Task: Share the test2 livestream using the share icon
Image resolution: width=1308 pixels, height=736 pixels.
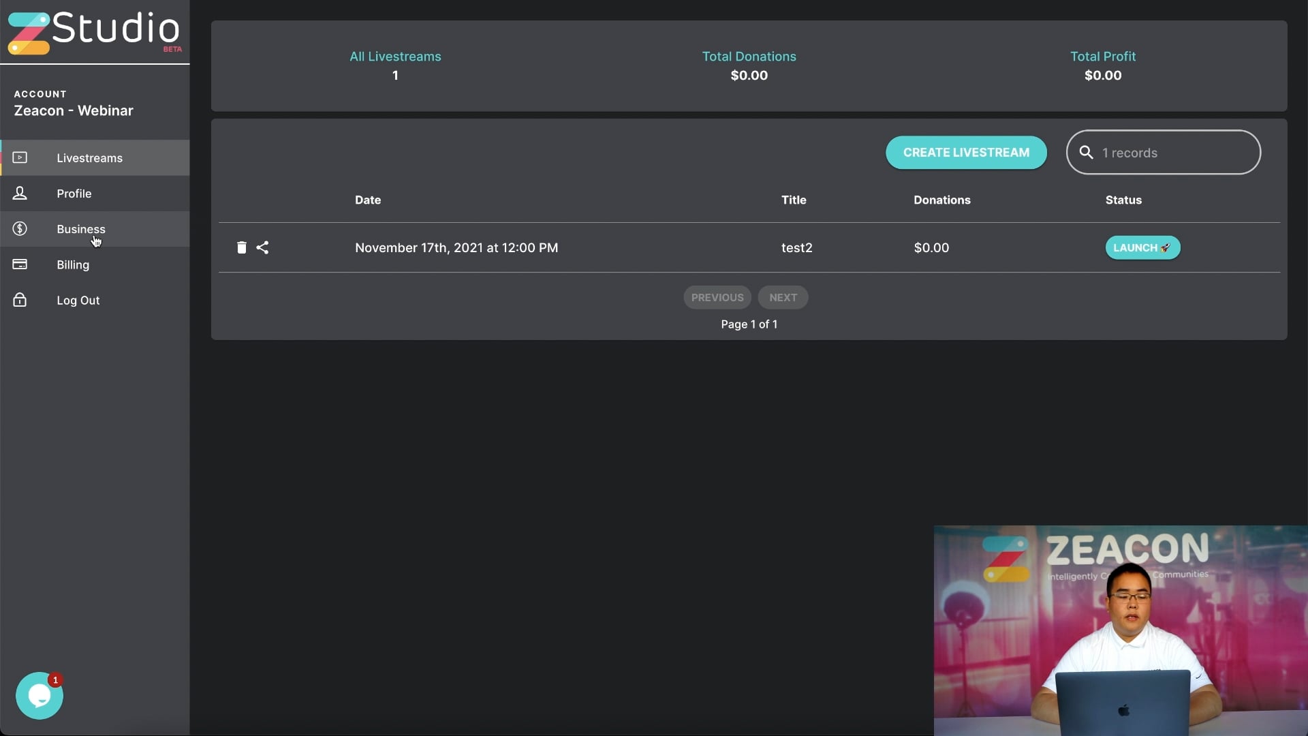Action: click(x=262, y=247)
